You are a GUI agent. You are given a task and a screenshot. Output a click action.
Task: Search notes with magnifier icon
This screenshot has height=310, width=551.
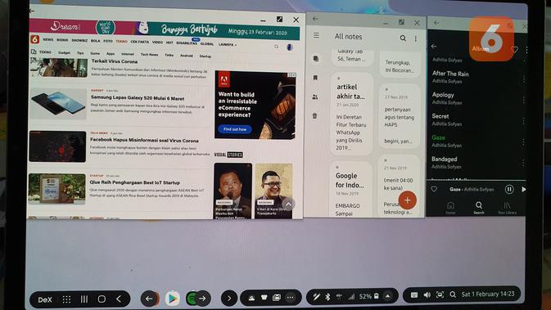tap(403, 38)
